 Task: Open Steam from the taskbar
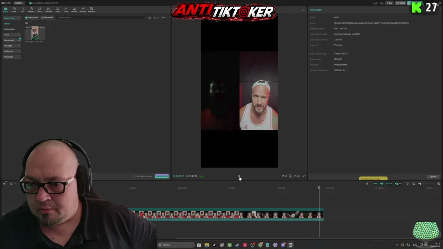(x=237, y=245)
